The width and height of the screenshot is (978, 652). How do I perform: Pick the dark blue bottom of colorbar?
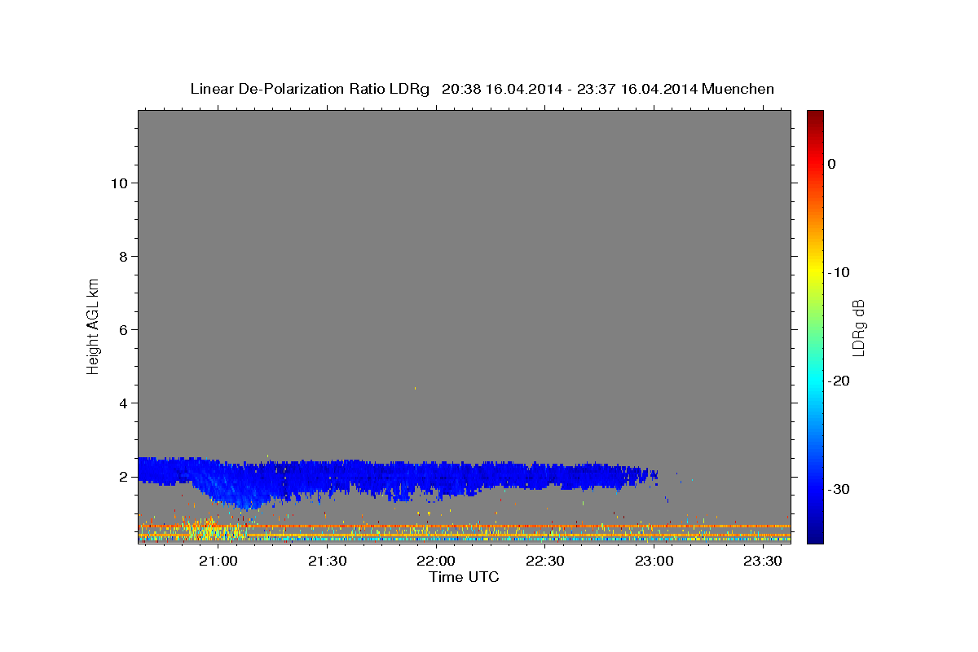coord(815,536)
